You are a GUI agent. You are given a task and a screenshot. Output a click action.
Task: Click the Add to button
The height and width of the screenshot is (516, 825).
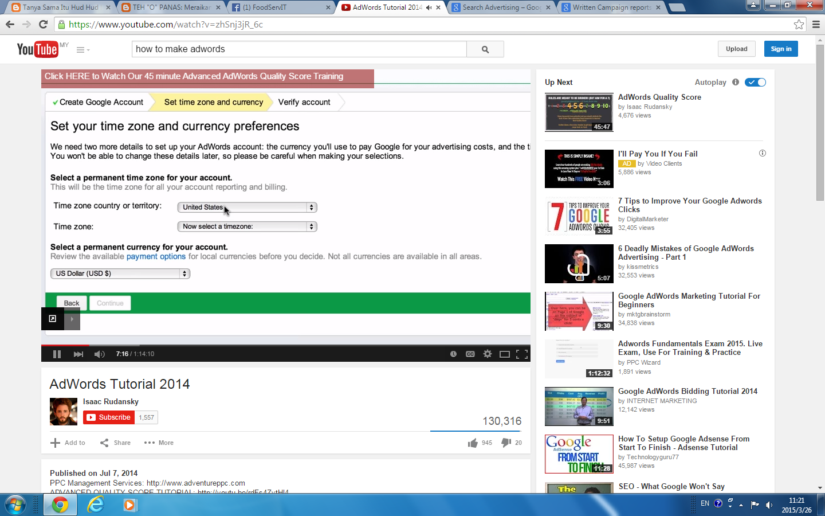[x=68, y=443]
